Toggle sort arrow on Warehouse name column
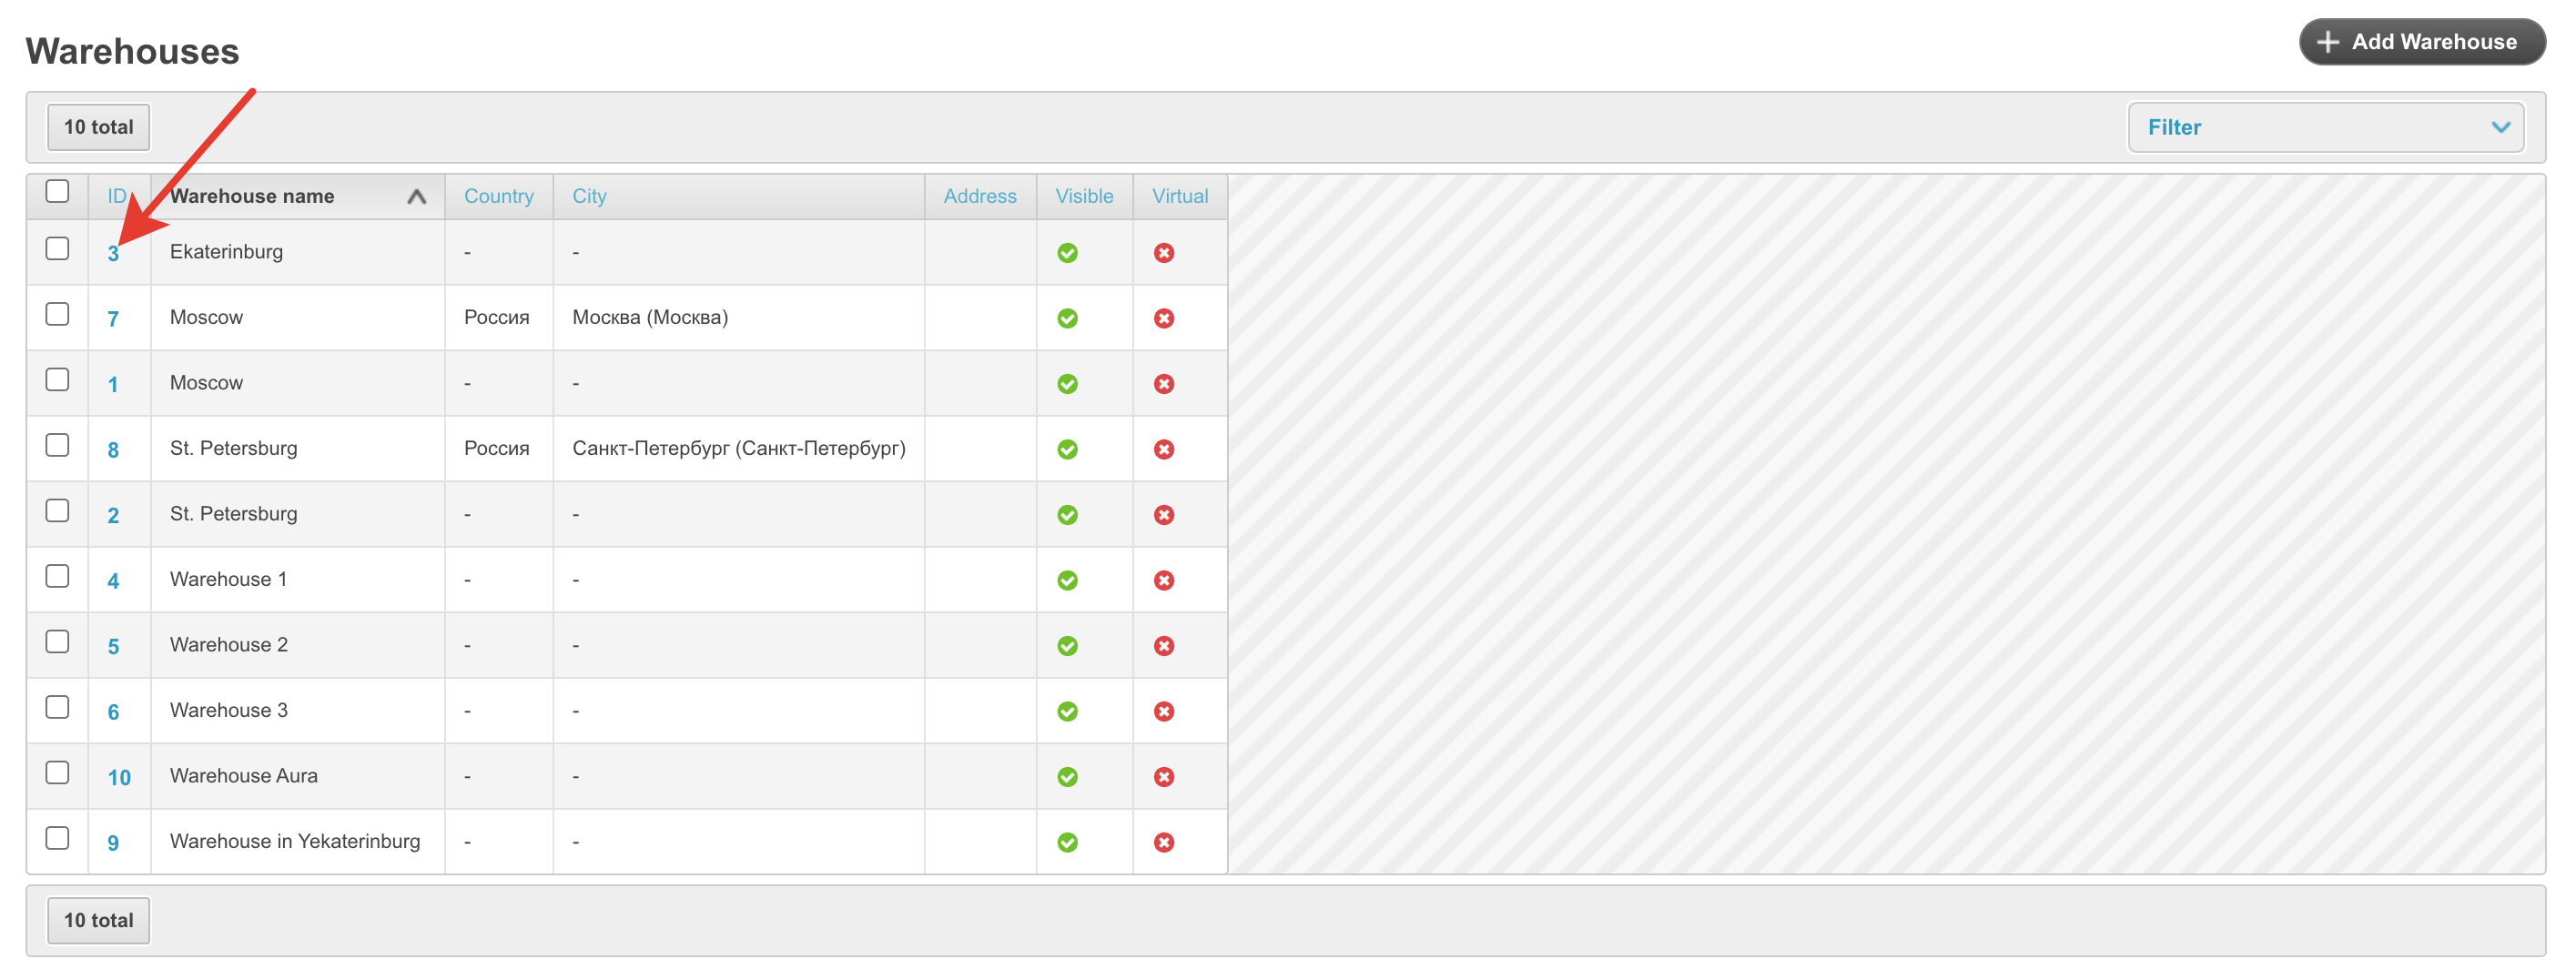The width and height of the screenshot is (2576, 979). (x=417, y=197)
